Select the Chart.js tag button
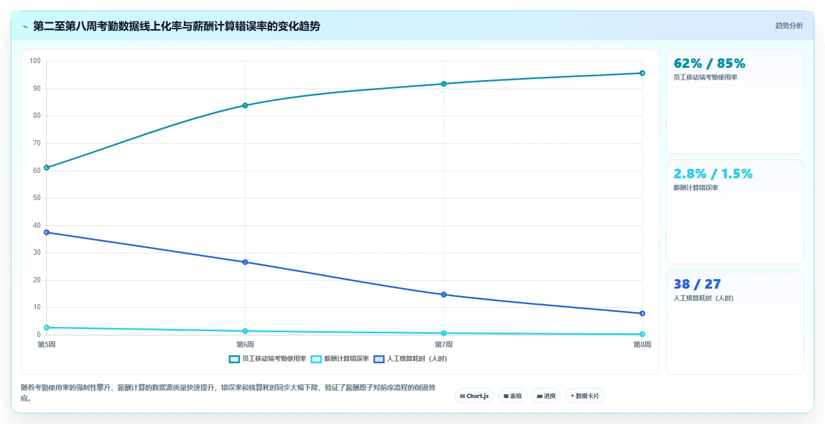Image resolution: width=825 pixels, height=424 pixels. 474,396
